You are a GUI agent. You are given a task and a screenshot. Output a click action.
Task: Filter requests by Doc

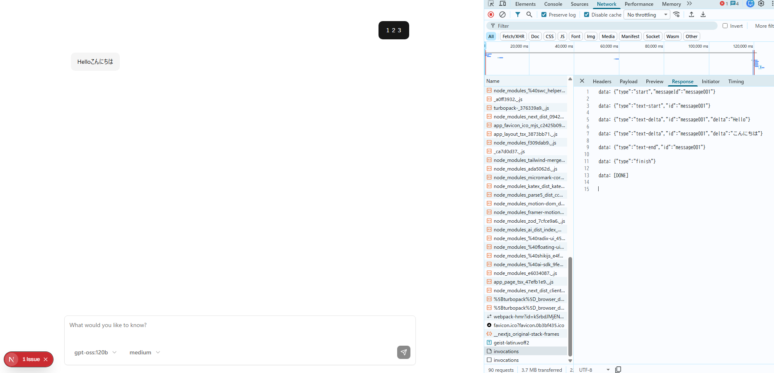[535, 36]
